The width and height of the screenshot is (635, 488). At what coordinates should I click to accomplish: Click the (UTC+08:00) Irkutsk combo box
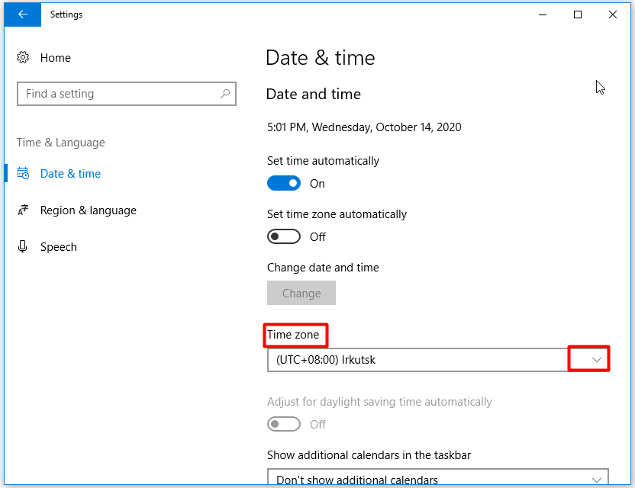(x=438, y=360)
